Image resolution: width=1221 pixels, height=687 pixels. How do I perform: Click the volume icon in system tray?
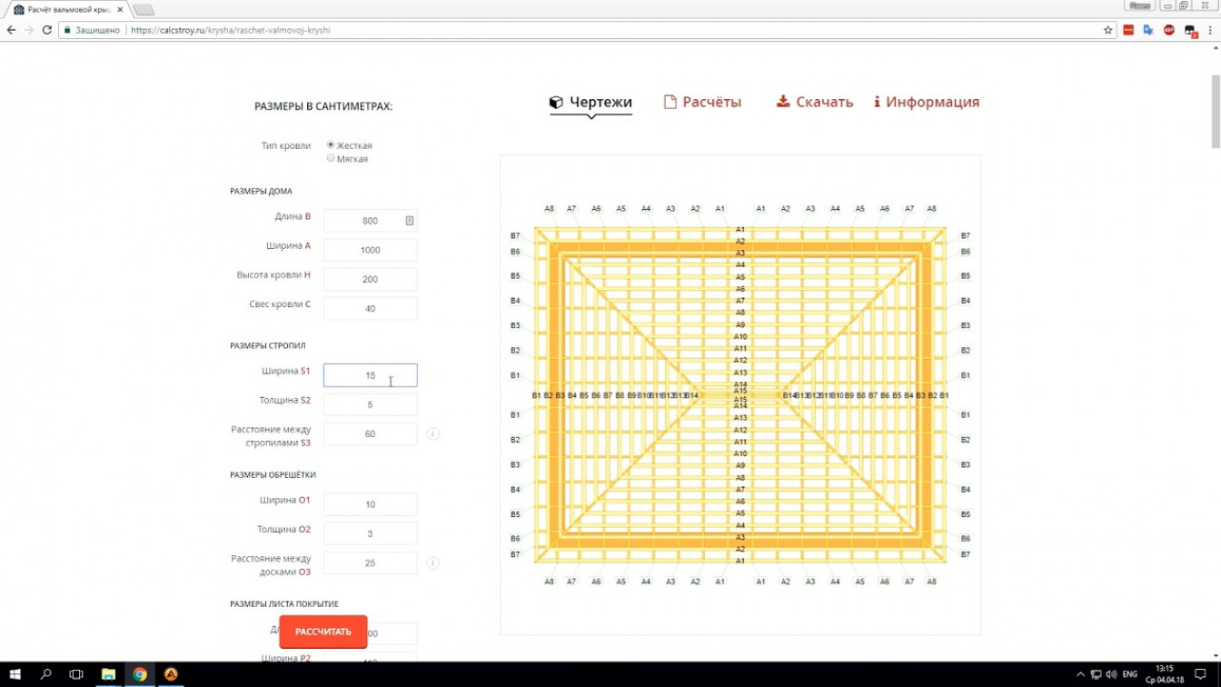[x=1110, y=674]
